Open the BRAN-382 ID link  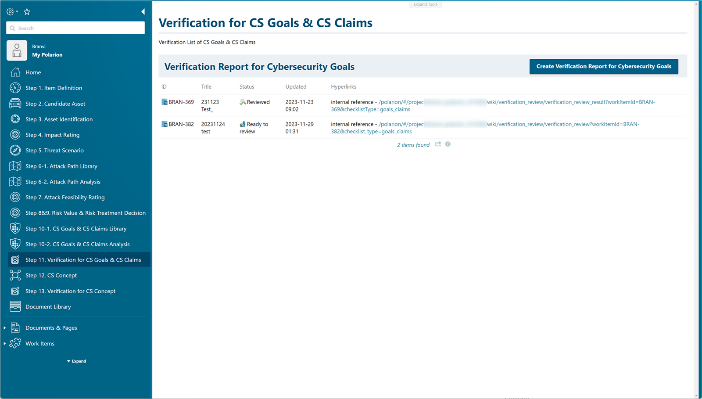181,124
